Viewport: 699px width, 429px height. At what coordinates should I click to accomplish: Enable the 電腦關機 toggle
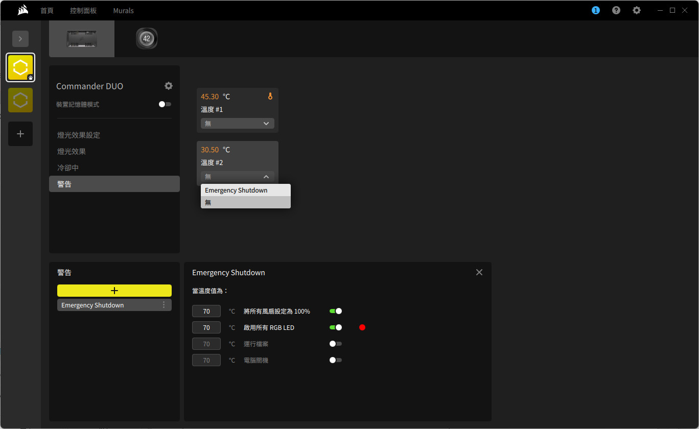336,360
